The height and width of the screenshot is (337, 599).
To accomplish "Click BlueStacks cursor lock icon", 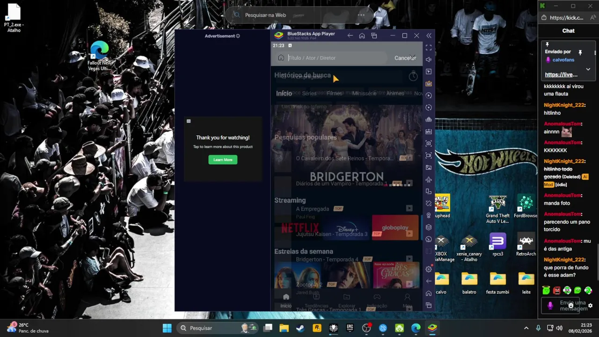I will 429,72.
